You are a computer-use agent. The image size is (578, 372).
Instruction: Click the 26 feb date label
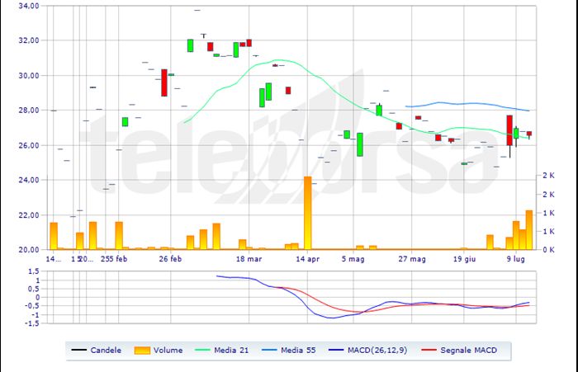point(170,259)
